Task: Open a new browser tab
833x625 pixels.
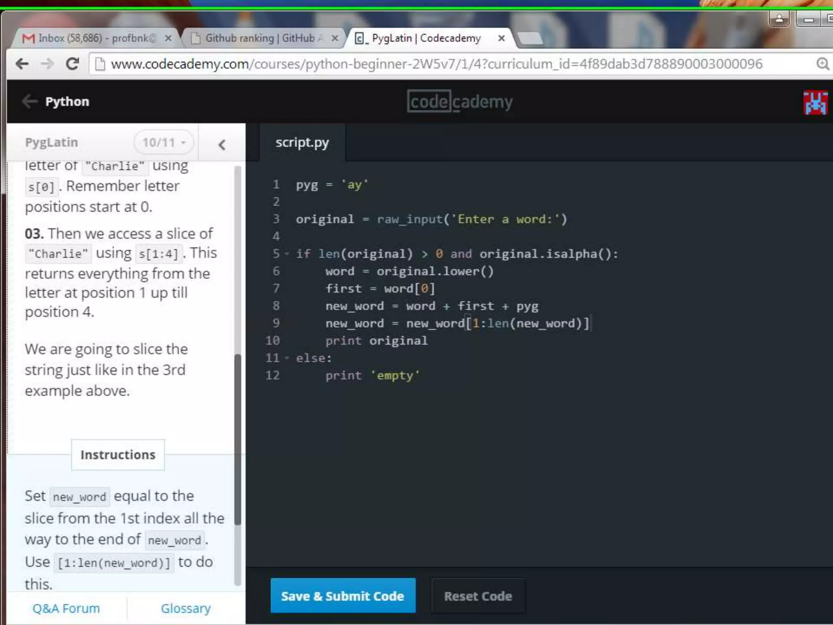Action: 530,38
